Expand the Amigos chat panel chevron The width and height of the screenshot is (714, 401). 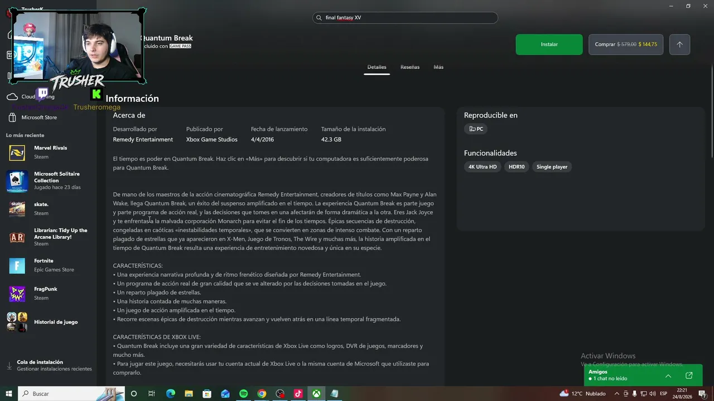[x=668, y=376]
